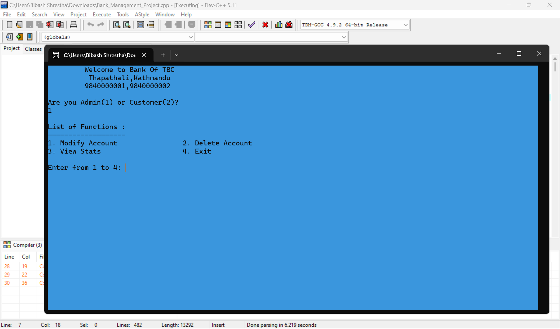
Task: Click the Open file toolbar icon
Action: [x=19, y=25]
